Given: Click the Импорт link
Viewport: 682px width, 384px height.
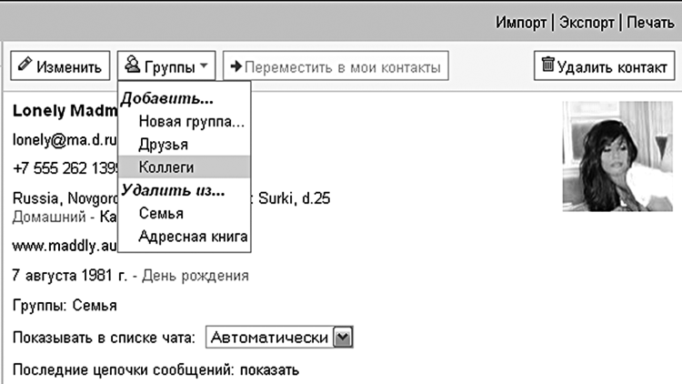Looking at the screenshot, I should pos(521,21).
